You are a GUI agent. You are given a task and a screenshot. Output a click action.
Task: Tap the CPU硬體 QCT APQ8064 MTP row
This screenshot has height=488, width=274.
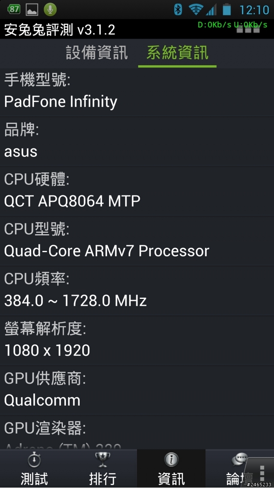(x=137, y=191)
